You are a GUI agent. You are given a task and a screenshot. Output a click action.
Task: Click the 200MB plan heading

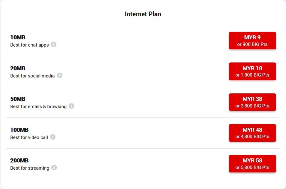click(x=19, y=161)
